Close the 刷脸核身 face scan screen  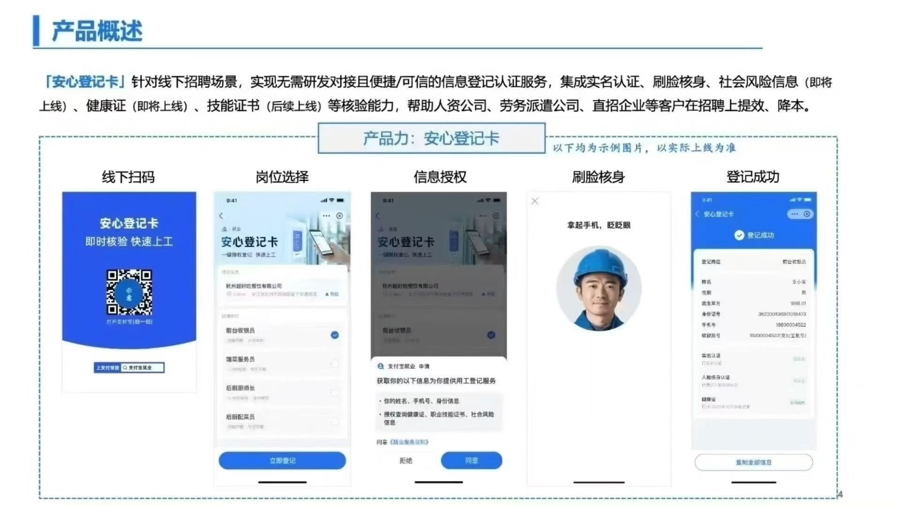[535, 201]
